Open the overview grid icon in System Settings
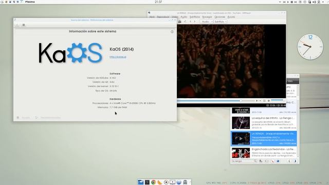The width and height of the screenshot is (329, 185). coord(24,25)
